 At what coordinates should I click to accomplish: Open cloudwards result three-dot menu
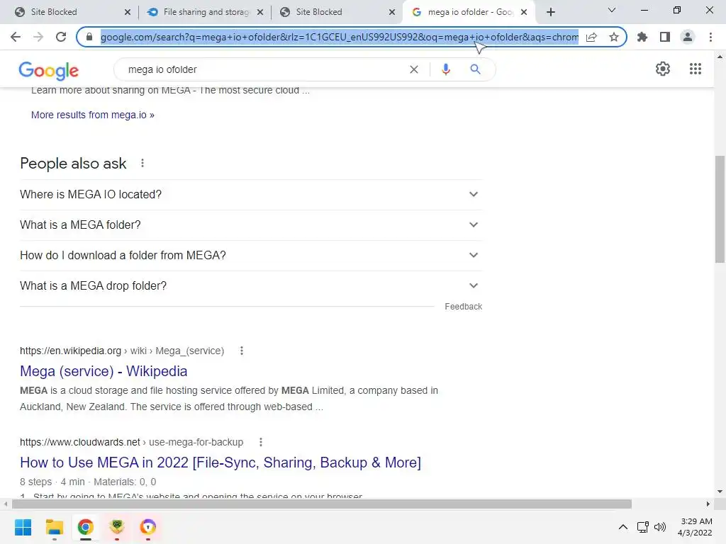coord(261,442)
